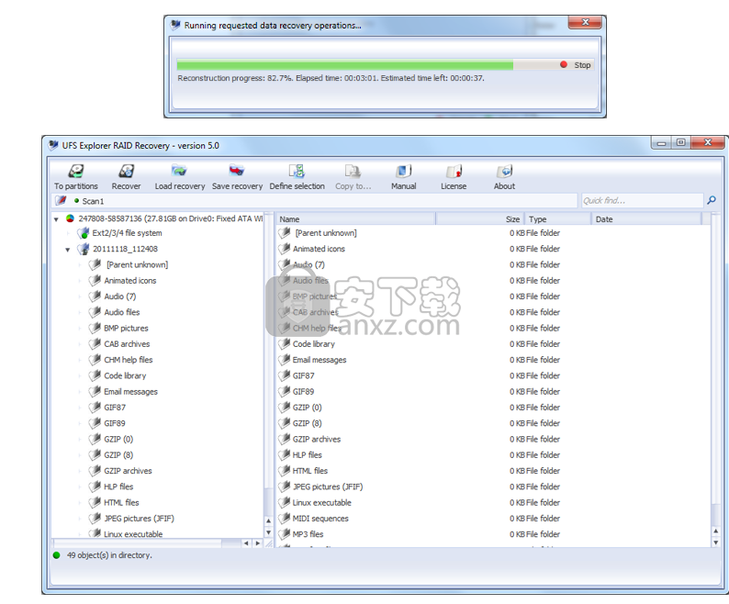Viewport: 729px width, 604px height.
Task: Click folder icon next to CAB archives in tree
Action: pyautogui.click(x=95, y=343)
